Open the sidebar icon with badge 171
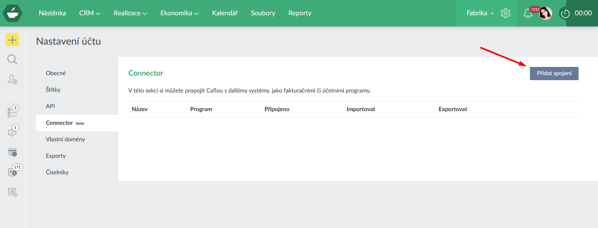 click(x=12, y=172)
